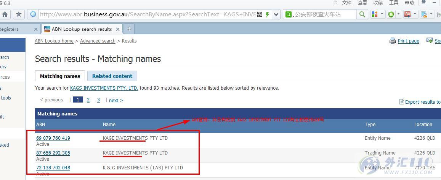This screenshot has width=441, height=180.
Task: Open the 帮助 menu
Action: [409, 3]
